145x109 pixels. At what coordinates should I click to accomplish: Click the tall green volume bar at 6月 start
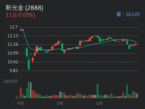coord(98,91)
